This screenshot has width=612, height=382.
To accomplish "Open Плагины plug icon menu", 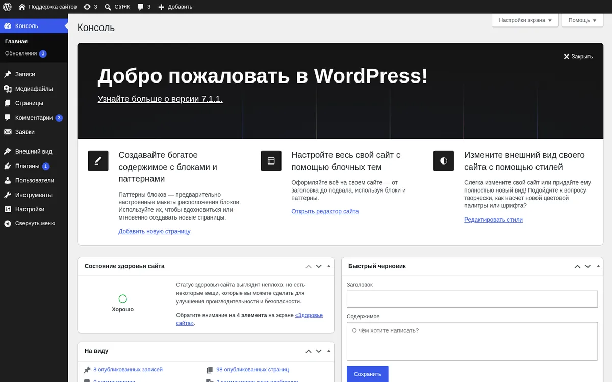I will point(34,166).
